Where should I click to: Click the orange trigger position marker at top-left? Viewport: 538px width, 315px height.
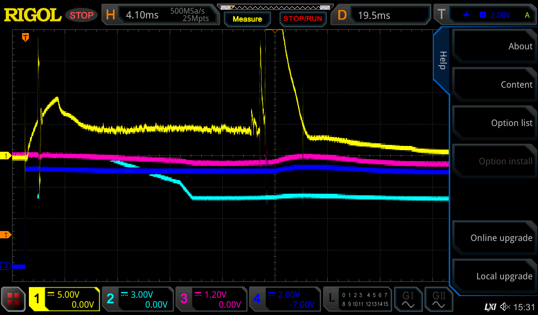tap(25, 37)
